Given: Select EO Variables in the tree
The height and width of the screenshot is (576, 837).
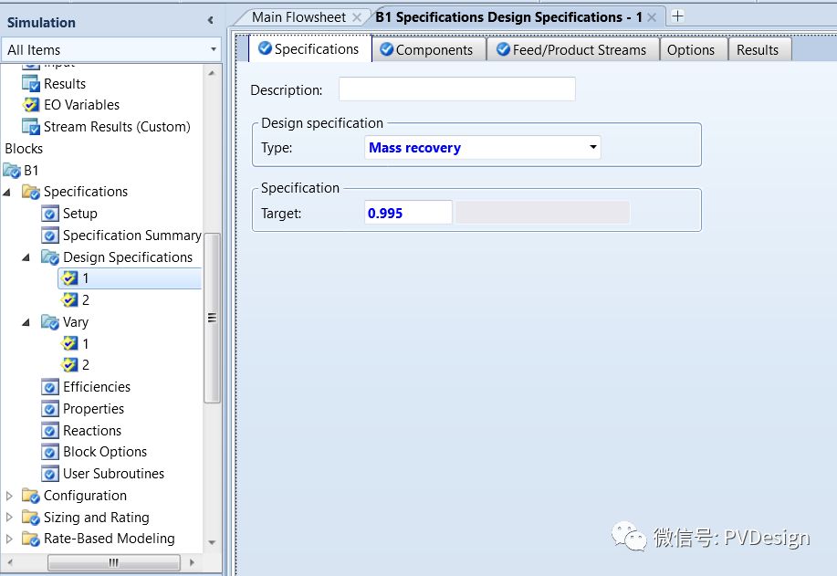Looking at the screenshot, I should [x=81, y=105].
